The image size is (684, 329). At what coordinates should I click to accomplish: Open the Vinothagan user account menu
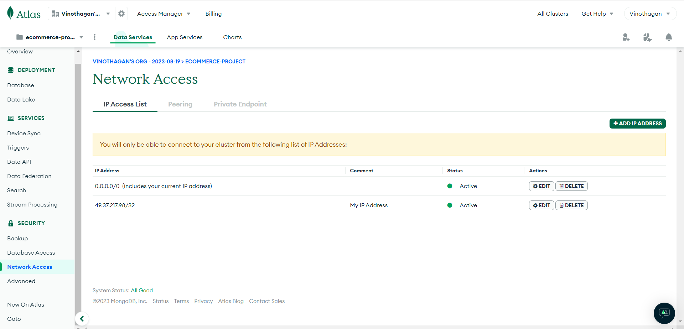click(x=650, y=14)
